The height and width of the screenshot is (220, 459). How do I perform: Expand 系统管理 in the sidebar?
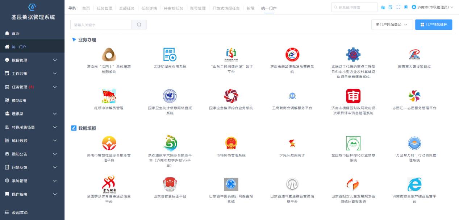point(32,181)
